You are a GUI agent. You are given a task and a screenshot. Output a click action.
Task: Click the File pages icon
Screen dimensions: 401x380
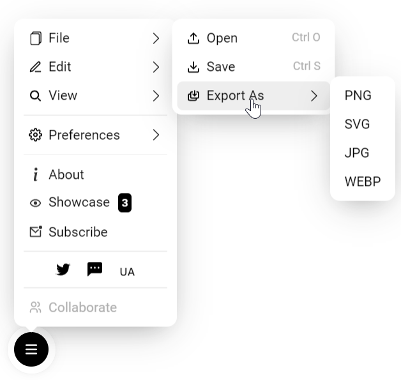36,38
